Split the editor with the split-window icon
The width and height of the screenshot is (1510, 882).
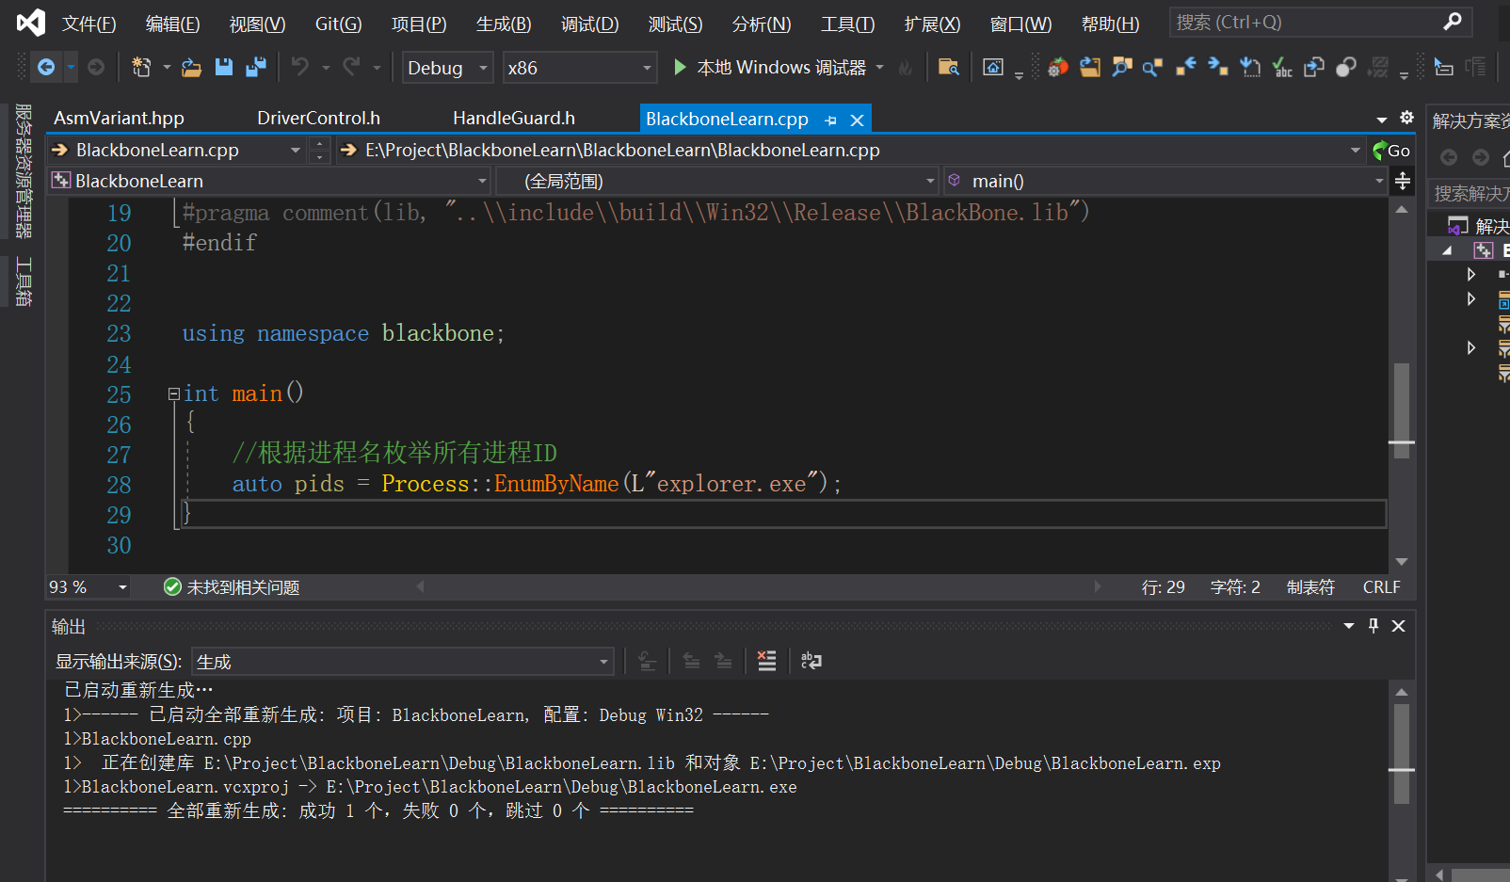[1403, 181]
